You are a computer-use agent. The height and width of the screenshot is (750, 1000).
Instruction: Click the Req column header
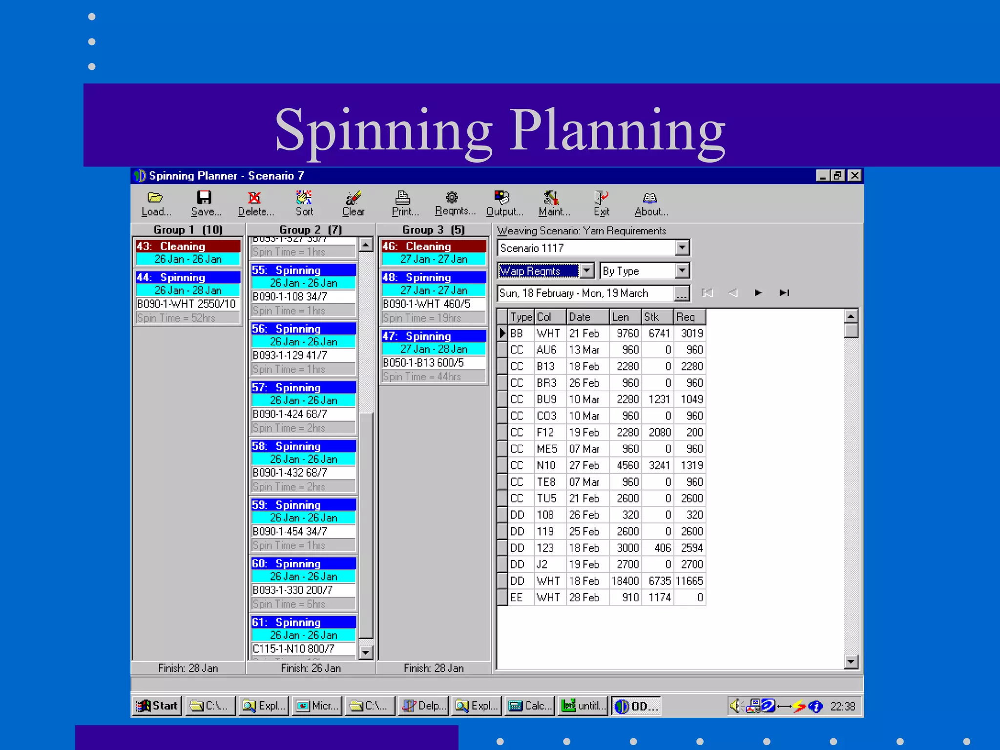[x=690, y=317]
